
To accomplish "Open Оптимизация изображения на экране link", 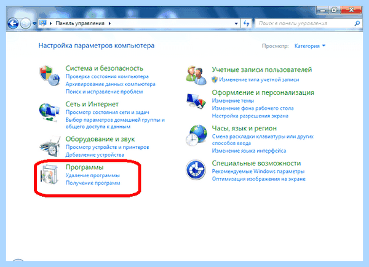I will (259, 179).
